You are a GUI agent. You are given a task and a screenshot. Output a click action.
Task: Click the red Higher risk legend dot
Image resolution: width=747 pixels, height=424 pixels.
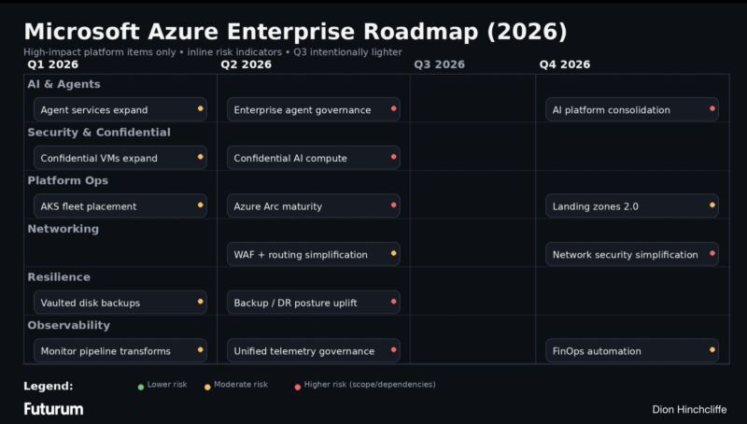coord(297,386)
